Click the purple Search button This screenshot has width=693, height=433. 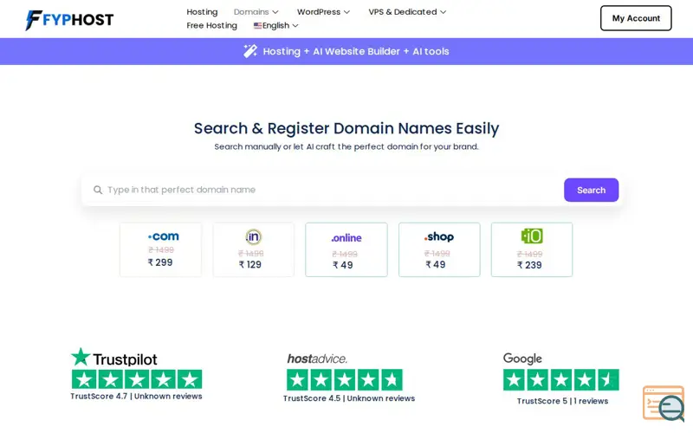point(591,190)
